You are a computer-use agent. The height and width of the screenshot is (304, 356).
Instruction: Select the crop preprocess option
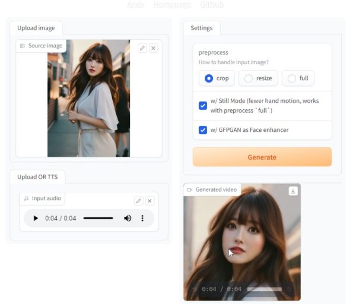[209, 78]
